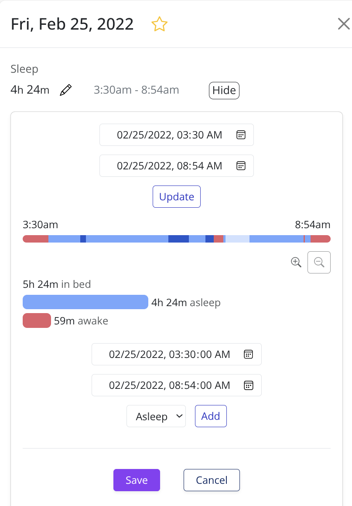Screen dimensions: 352x506
Task: Open calendar picker for 08:54 AM end
Action: pos(241,166)
